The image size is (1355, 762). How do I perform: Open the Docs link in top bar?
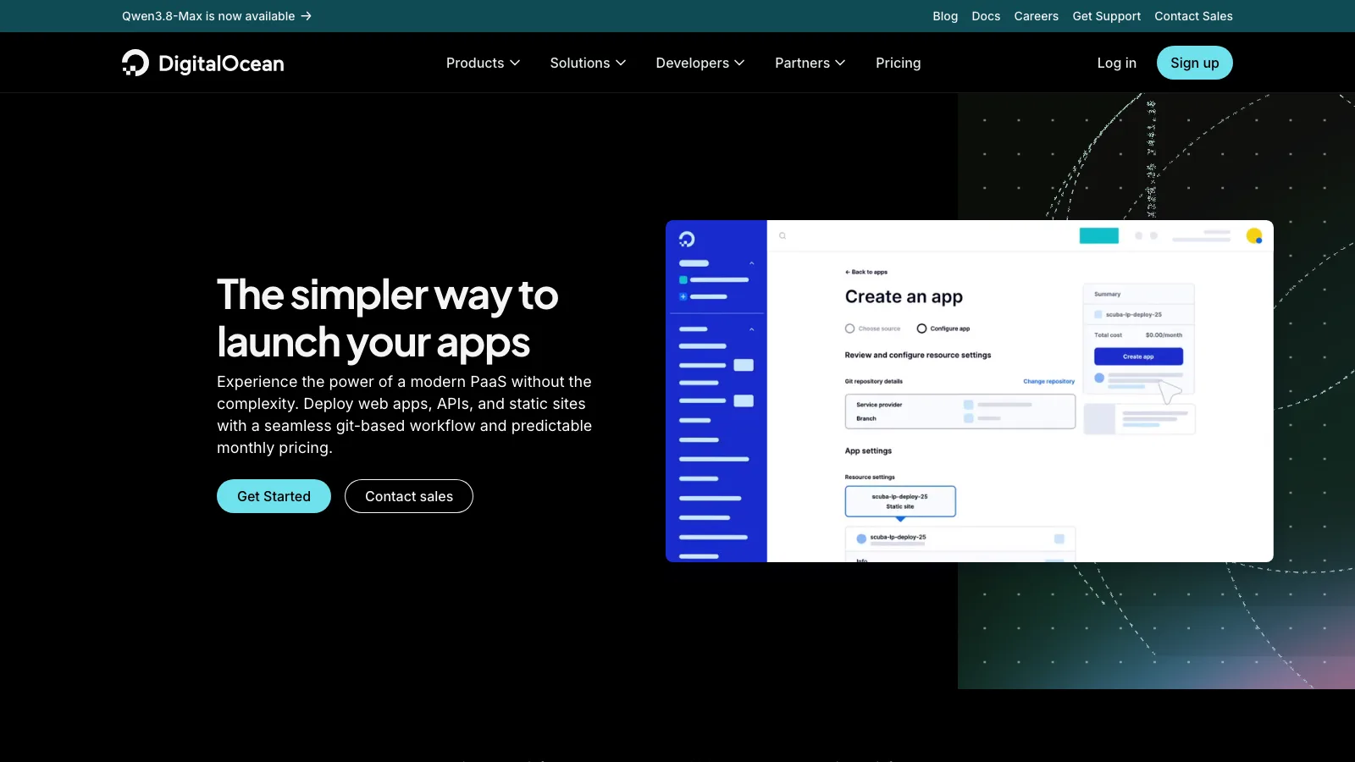click(986, 16)
